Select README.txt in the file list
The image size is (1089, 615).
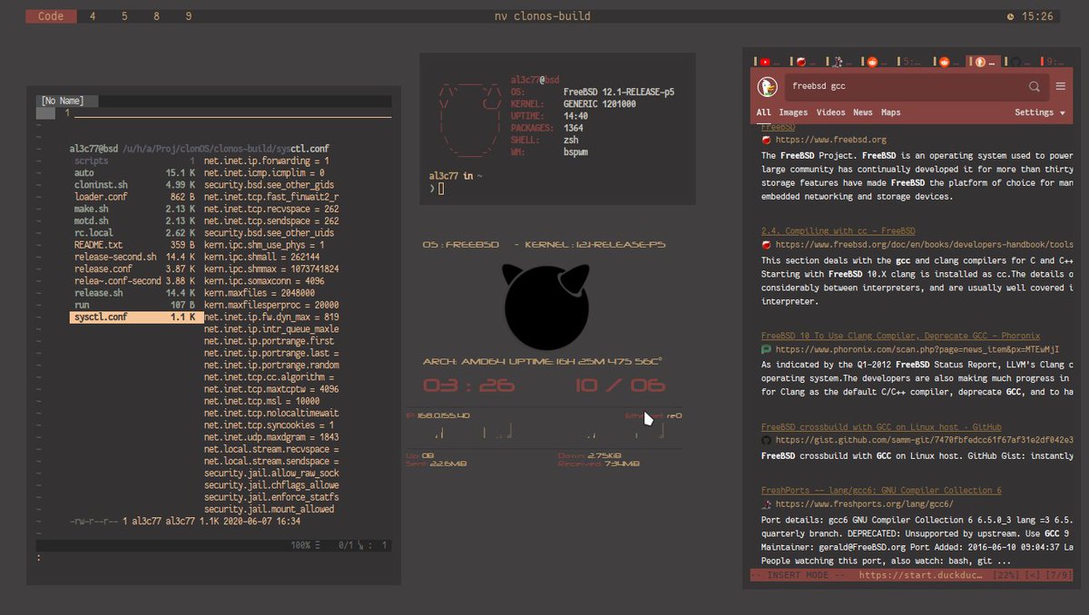pos(132,245)
